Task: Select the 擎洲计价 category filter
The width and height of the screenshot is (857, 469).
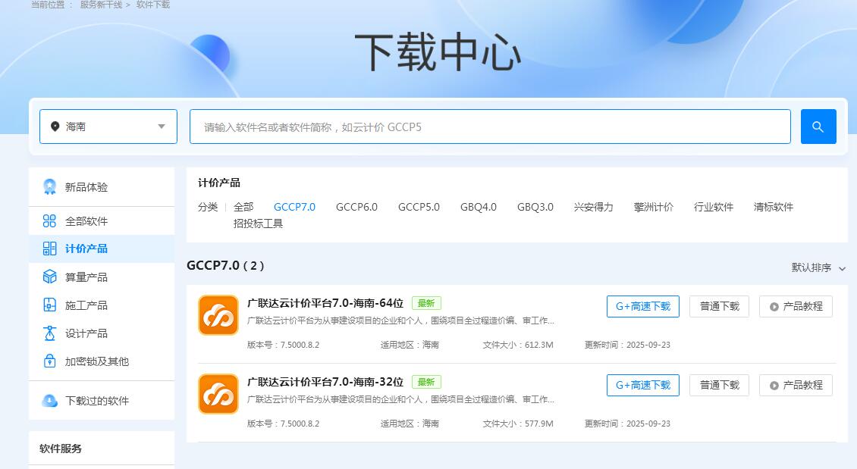Action: click(x=653, y=207)
